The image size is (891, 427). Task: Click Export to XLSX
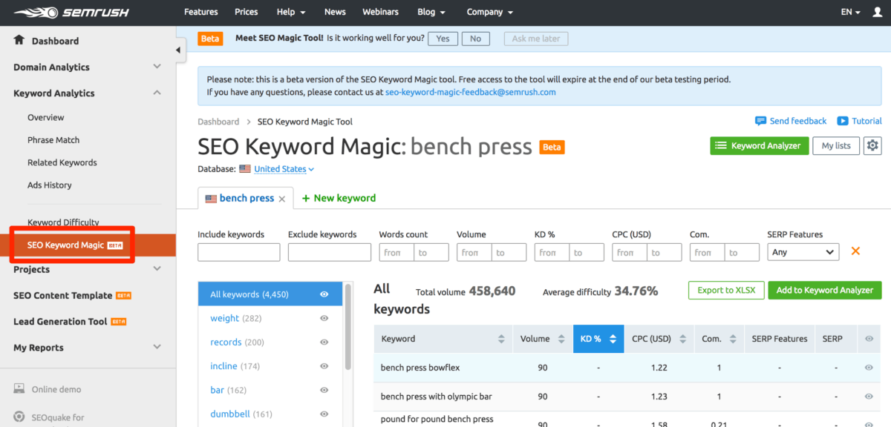point(726,290)
